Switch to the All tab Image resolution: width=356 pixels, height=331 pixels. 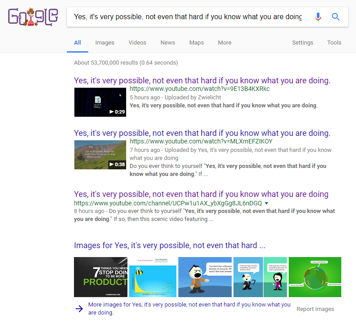pos(78,43)
